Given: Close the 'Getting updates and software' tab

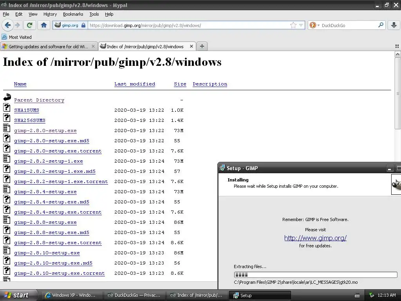Looking at the screenshot, I should point(93,46).
